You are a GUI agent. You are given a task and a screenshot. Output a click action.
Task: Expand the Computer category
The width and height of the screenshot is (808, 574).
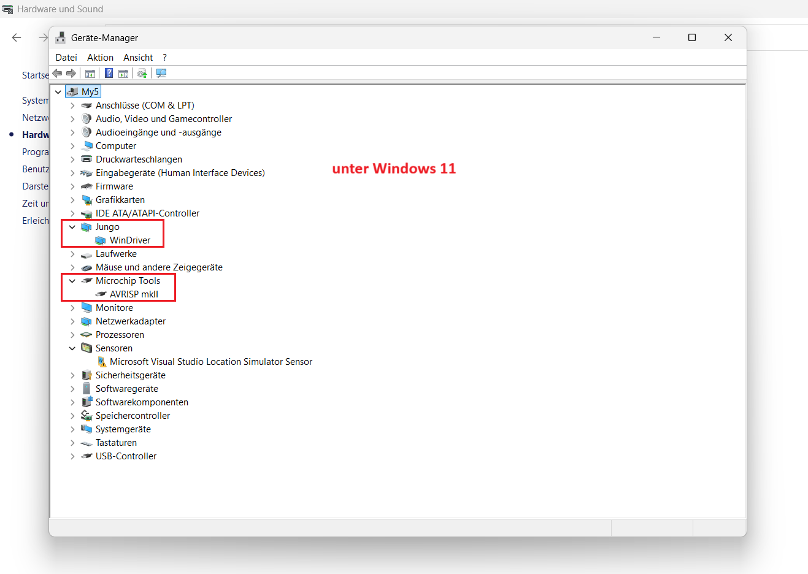tap(72, 146)
